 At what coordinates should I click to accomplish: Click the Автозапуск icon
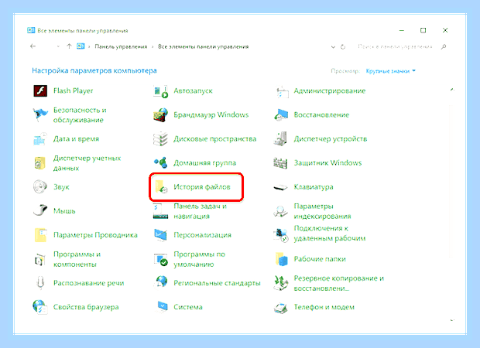tap(161, 91)
